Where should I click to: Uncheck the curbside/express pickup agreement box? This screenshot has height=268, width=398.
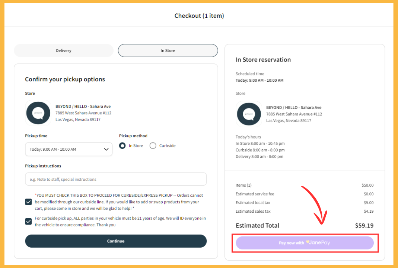point(28,202)
